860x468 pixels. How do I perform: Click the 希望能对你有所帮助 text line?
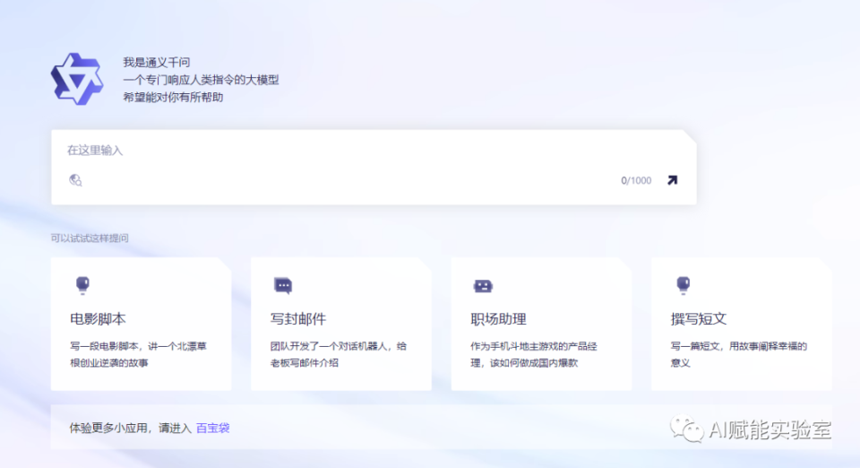pos(173,97)
